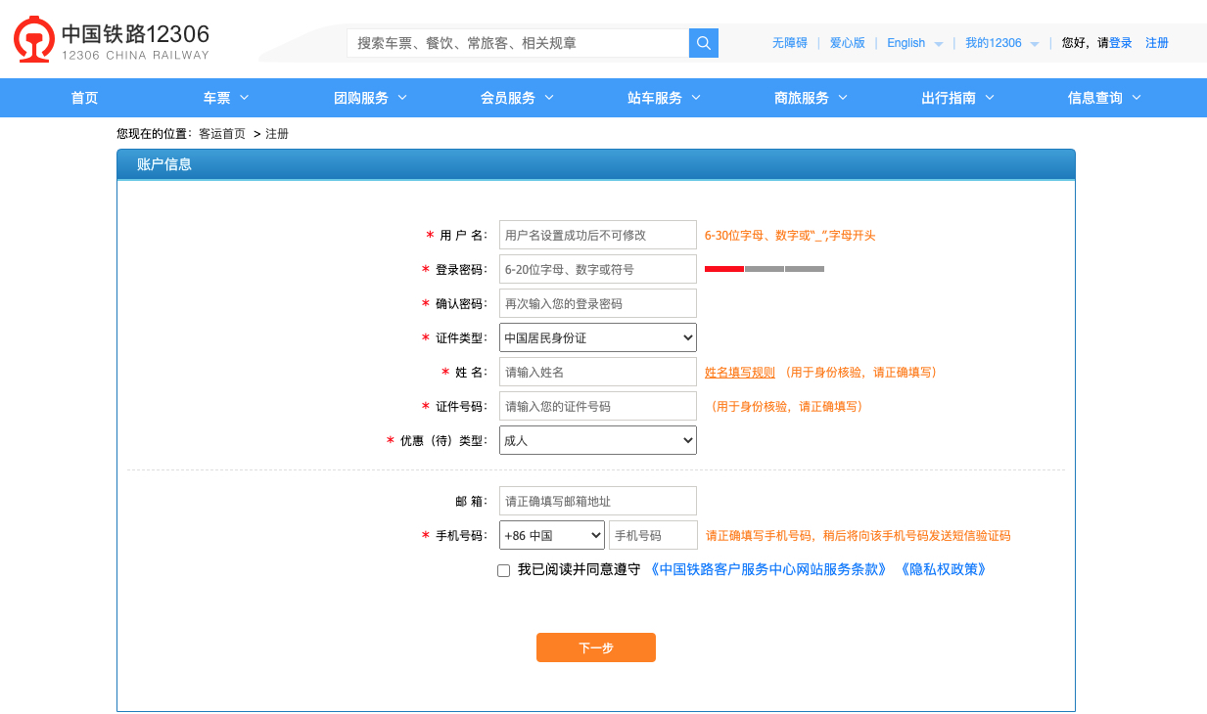Viewport: 1207px width, 714px height.
Task: Expand the 车票 menu
Action: pyautogui.click(x=226, y=98)
